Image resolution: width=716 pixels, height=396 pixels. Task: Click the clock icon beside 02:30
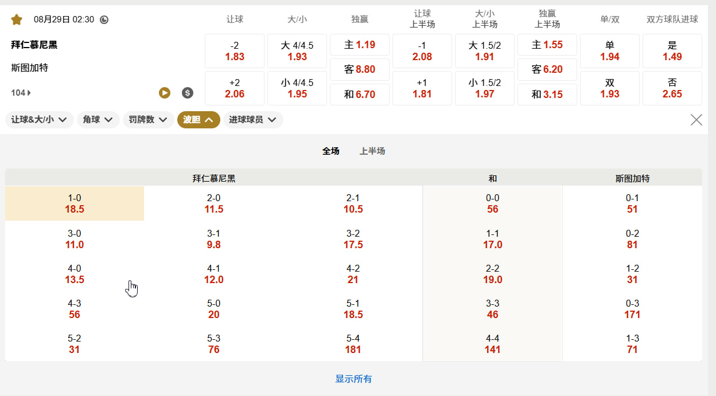[104, 19]
